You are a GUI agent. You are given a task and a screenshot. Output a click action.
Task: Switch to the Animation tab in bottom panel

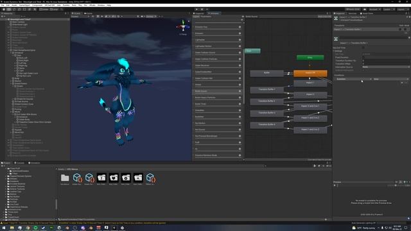point(34,163)
